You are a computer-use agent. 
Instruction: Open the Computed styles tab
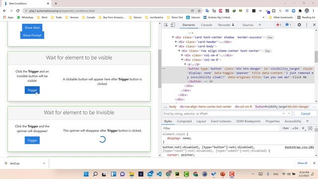tap(184, 121)
